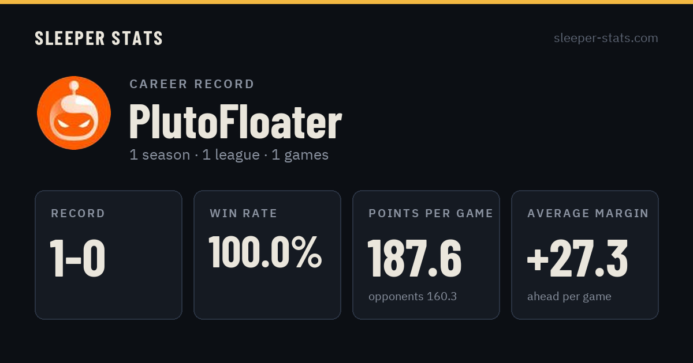Click the 1-0 record value
This screenshot has height=363, width=693.
click(78, 258)
